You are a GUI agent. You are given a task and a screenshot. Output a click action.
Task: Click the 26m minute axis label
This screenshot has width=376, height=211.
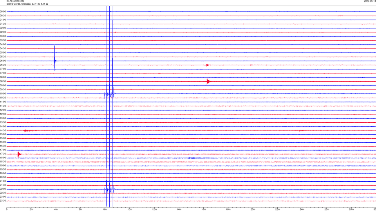point(327,209)
